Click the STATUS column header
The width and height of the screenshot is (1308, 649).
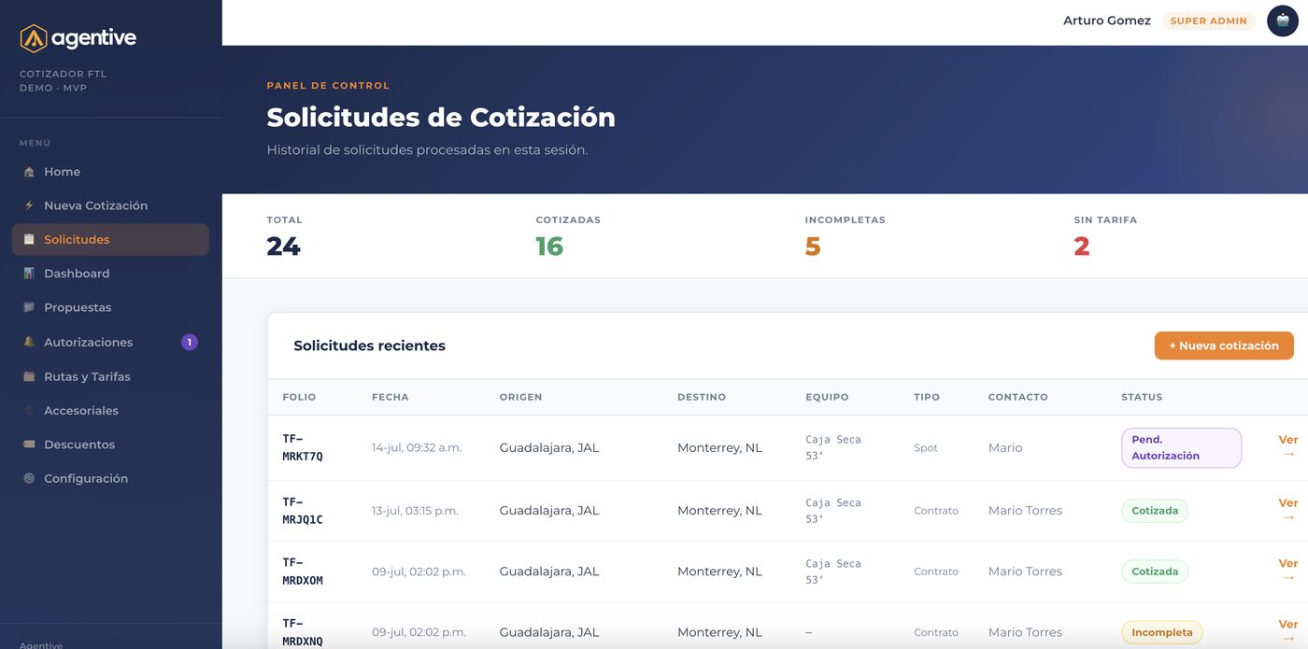pyautogui.click(x=1142, y=397)
